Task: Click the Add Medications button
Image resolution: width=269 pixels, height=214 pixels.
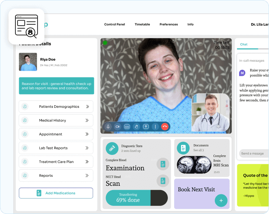Action: (56, 193)
